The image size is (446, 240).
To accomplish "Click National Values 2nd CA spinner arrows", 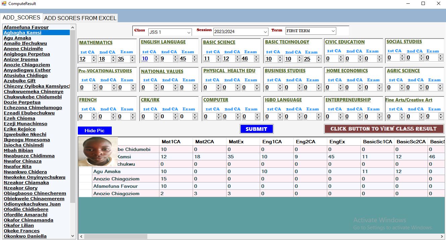I will pos(176,87).
